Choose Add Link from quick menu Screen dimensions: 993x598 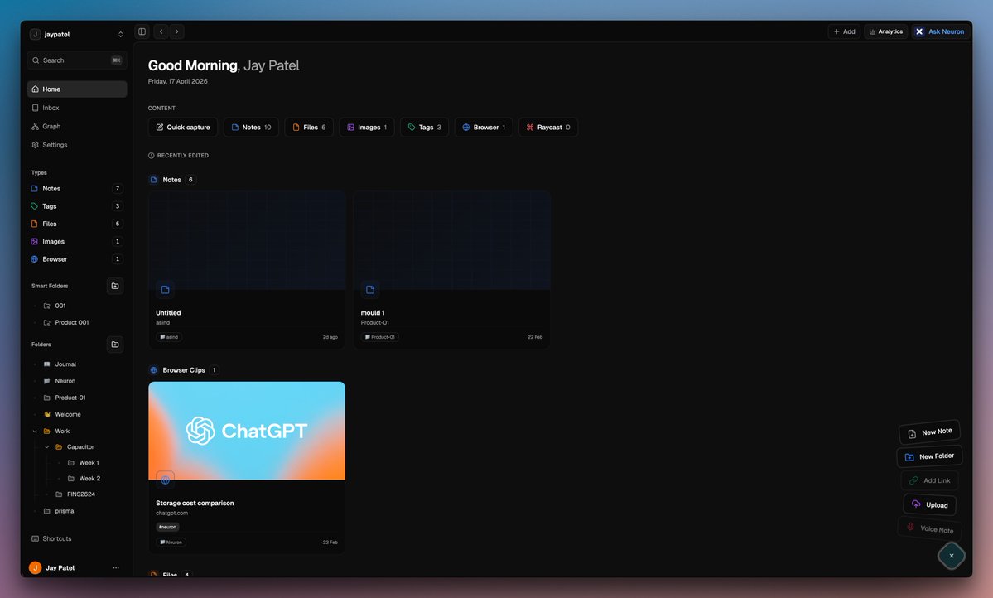tap(930, 480)
